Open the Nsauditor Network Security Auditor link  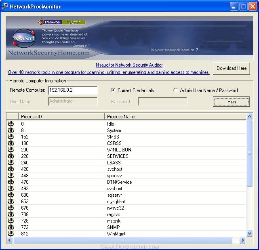pos(129,65)
